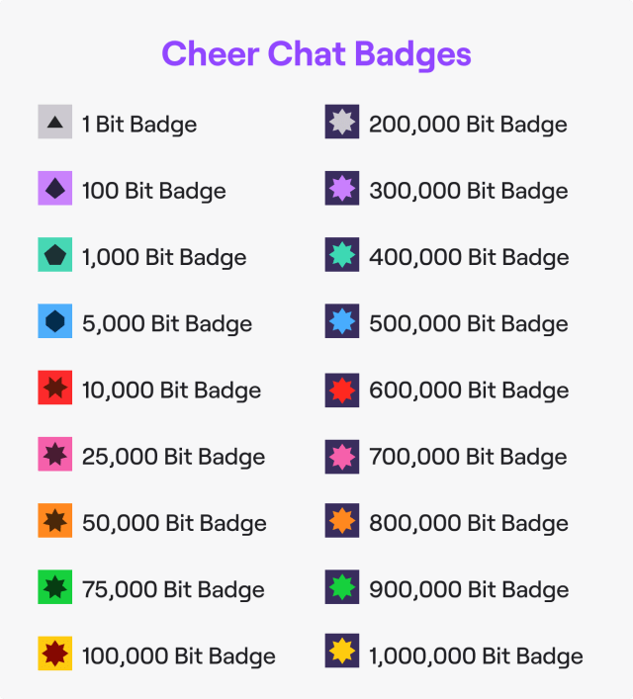
Task: Click the gold star 1,000,000 Bit badge
Action: pos(341,652)
